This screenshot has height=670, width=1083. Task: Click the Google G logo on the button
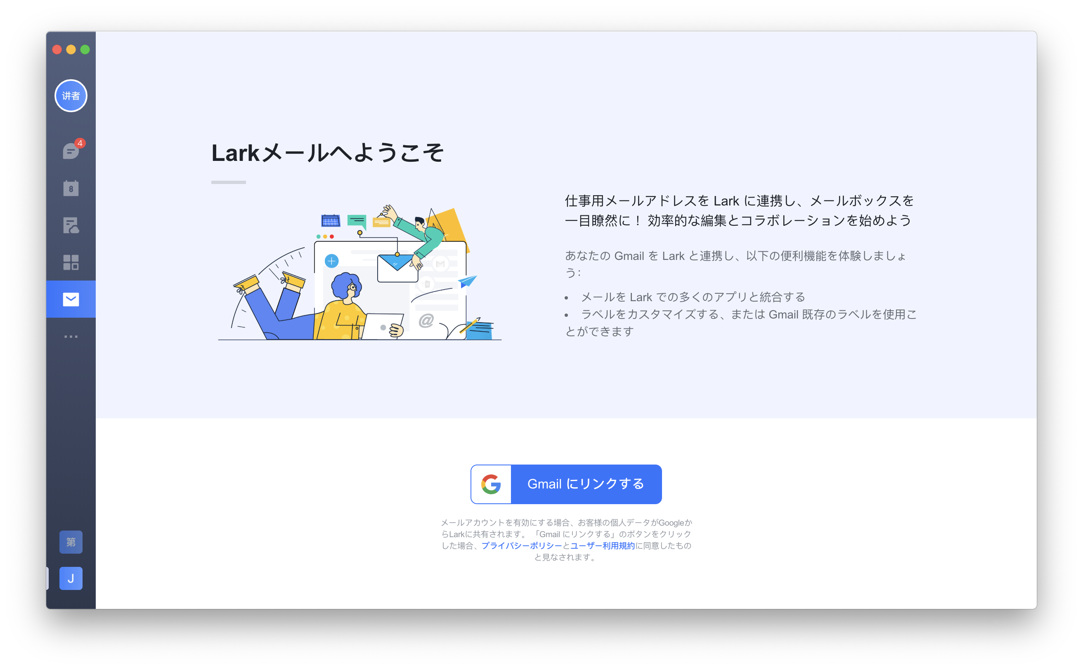pos(491,484)
